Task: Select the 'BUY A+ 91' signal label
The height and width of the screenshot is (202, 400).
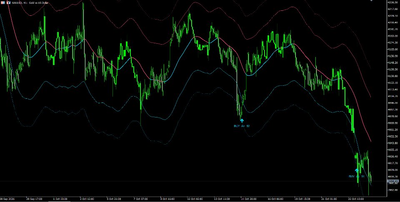Action: [357, 177]
